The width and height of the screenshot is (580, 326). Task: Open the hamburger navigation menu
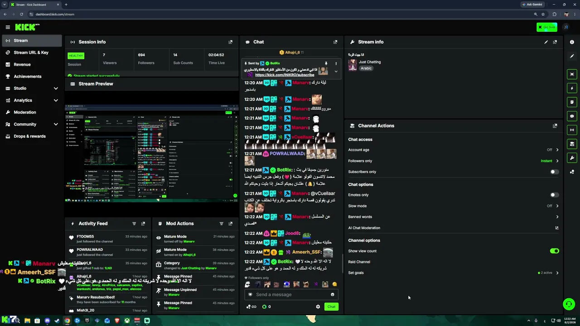point(8,27)
